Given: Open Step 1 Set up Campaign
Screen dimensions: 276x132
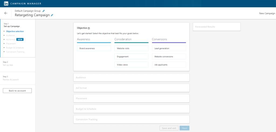Looking at the screenshot, I should [x=12, y=25].
